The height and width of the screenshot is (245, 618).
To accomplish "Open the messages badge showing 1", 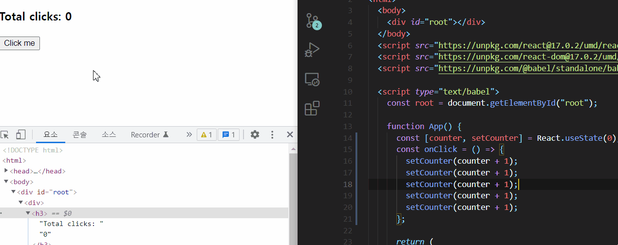I will pos(229,135).
